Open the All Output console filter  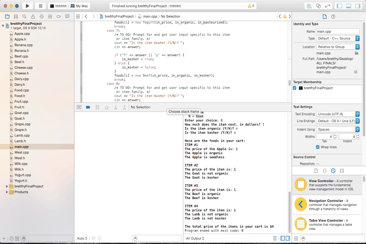(x=195, y=238)
